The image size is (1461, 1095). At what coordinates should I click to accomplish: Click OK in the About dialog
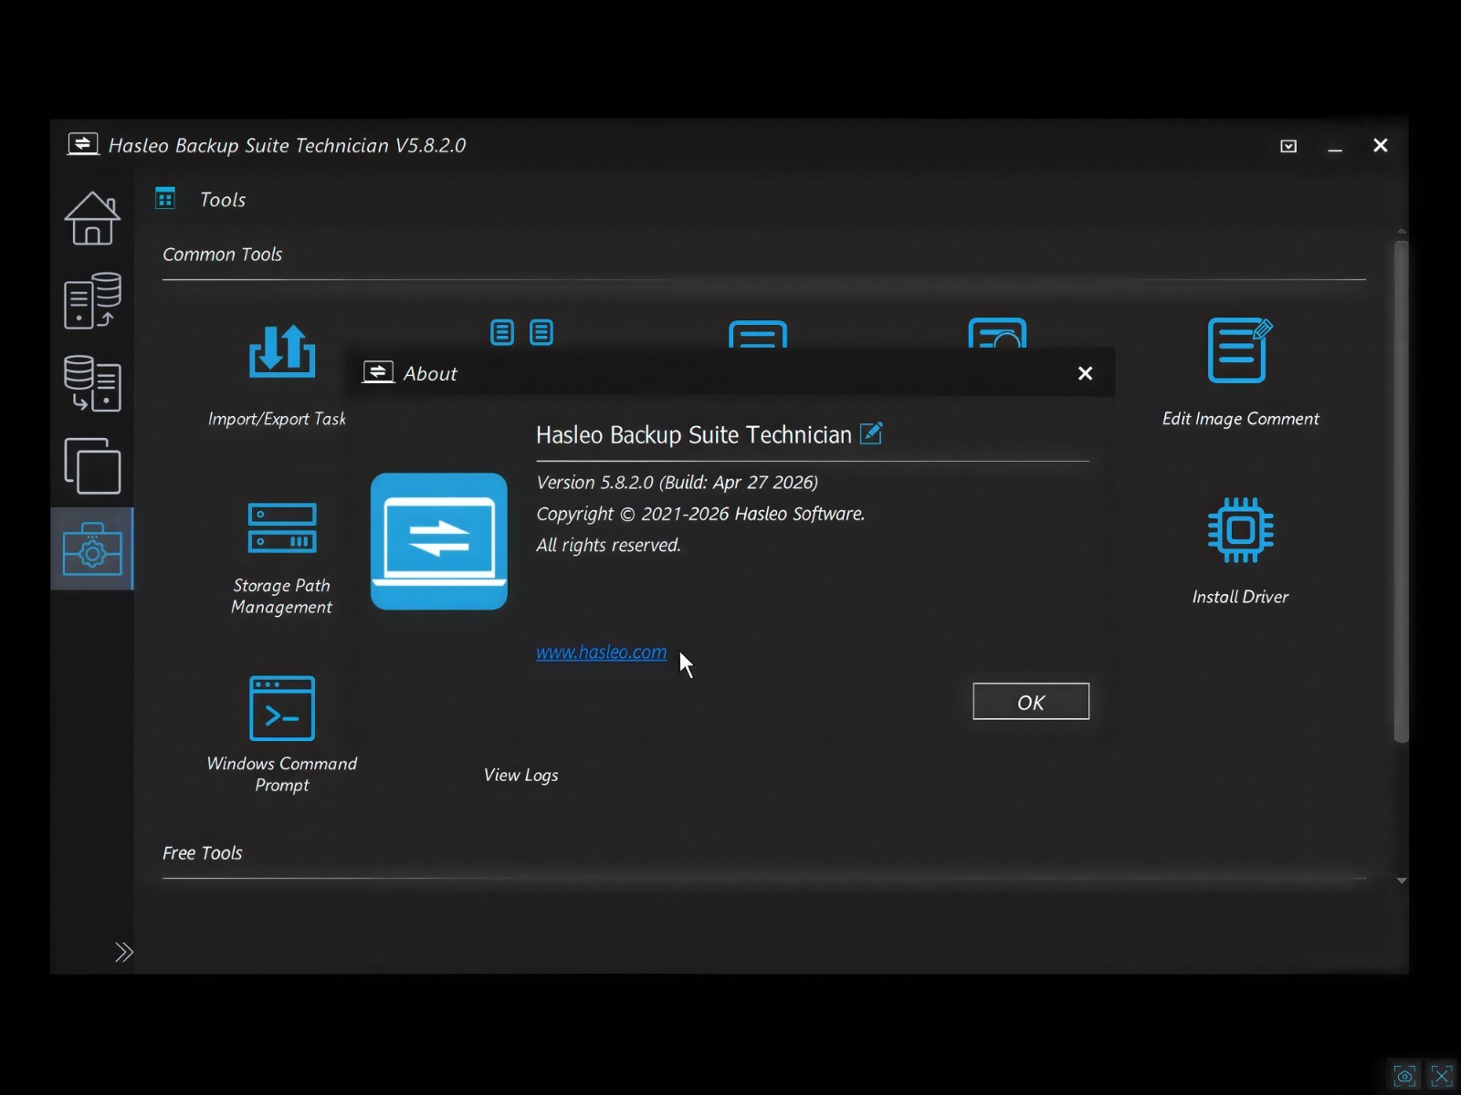(x=1031, y=702)
